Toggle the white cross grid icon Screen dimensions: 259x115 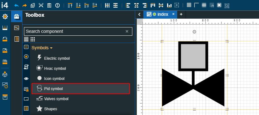pos(204,5)
